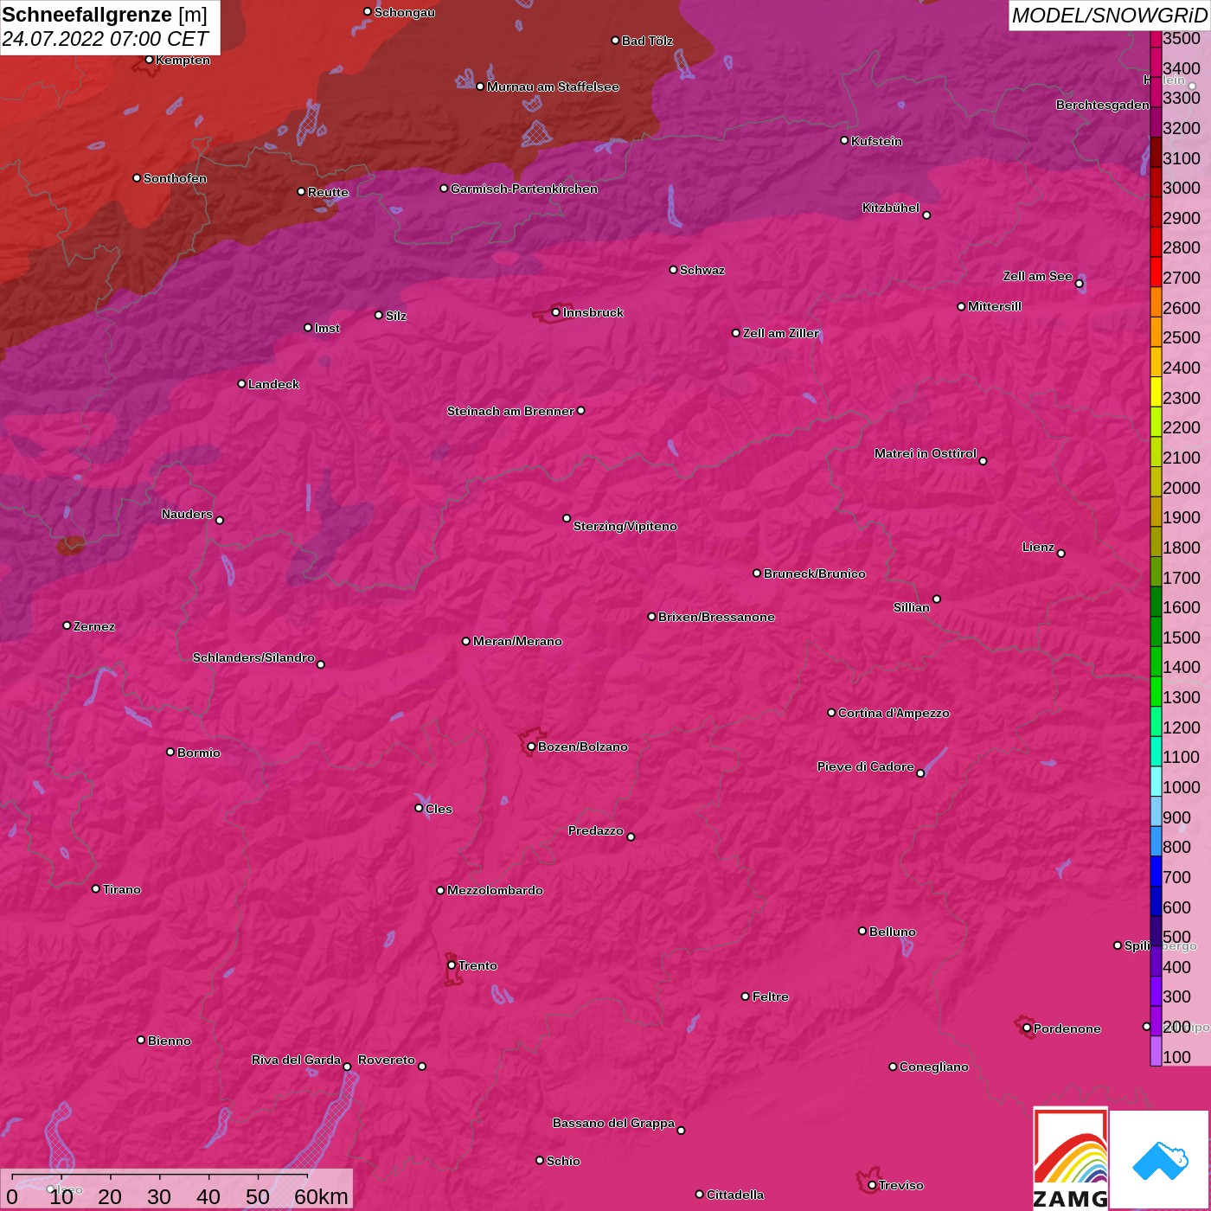
Task: Click the Pordenone city label
Action: pos(1067,1028)
